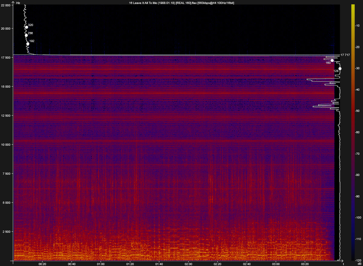
Task: Click the 7 500 frequency axis label
Action: [7, 174]
